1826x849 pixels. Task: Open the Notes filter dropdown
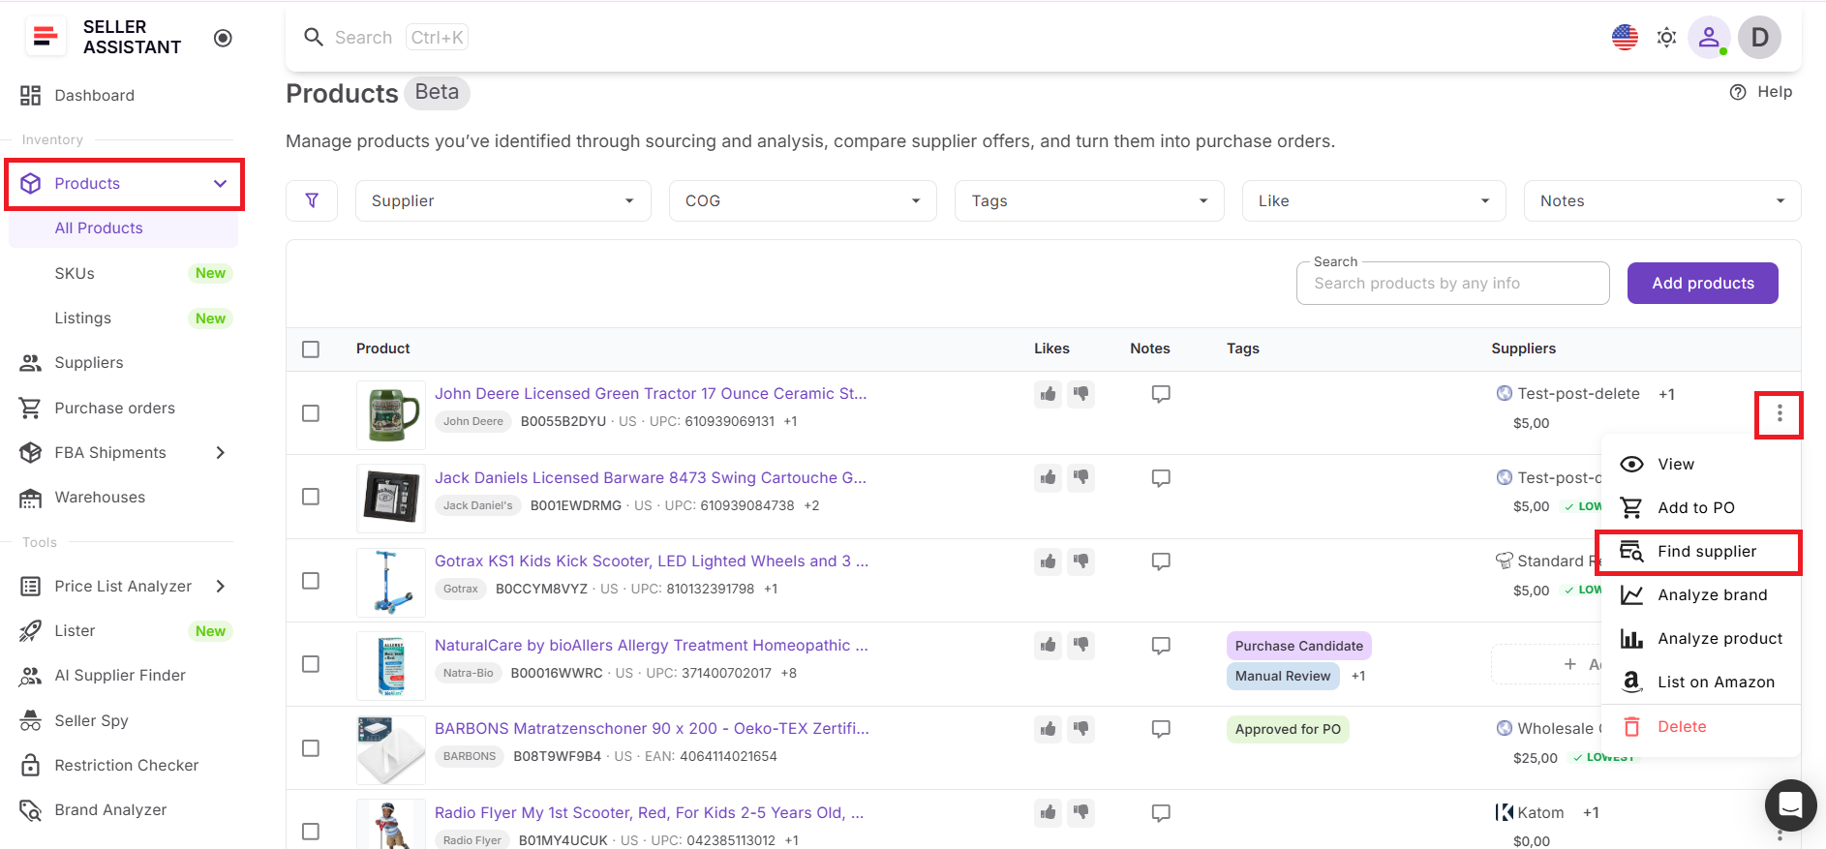(1662, 200)
